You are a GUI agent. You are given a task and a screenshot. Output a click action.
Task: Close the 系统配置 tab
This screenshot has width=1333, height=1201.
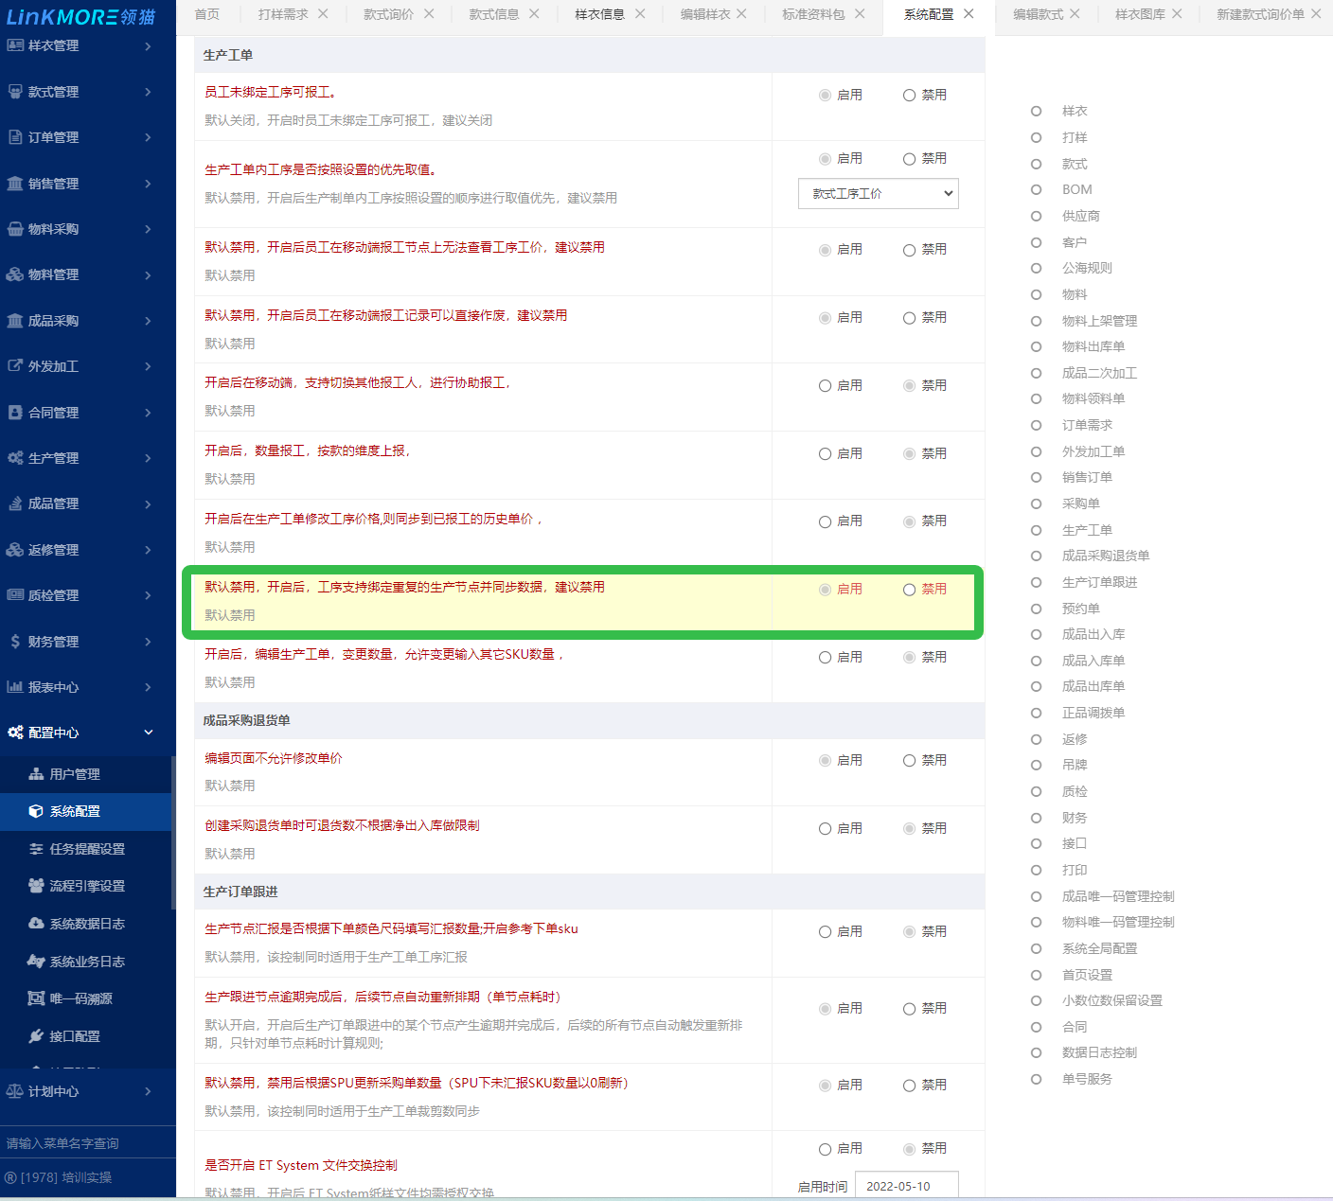[969, 14]
